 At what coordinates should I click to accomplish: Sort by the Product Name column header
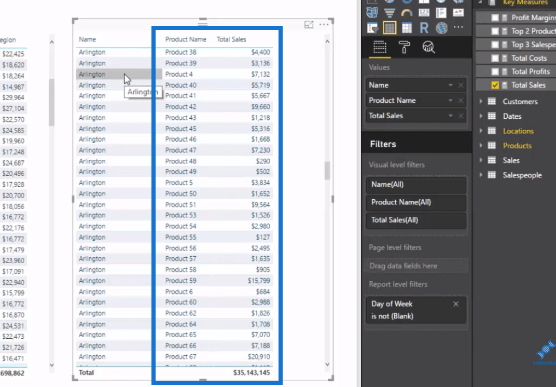tap(186, 39)
